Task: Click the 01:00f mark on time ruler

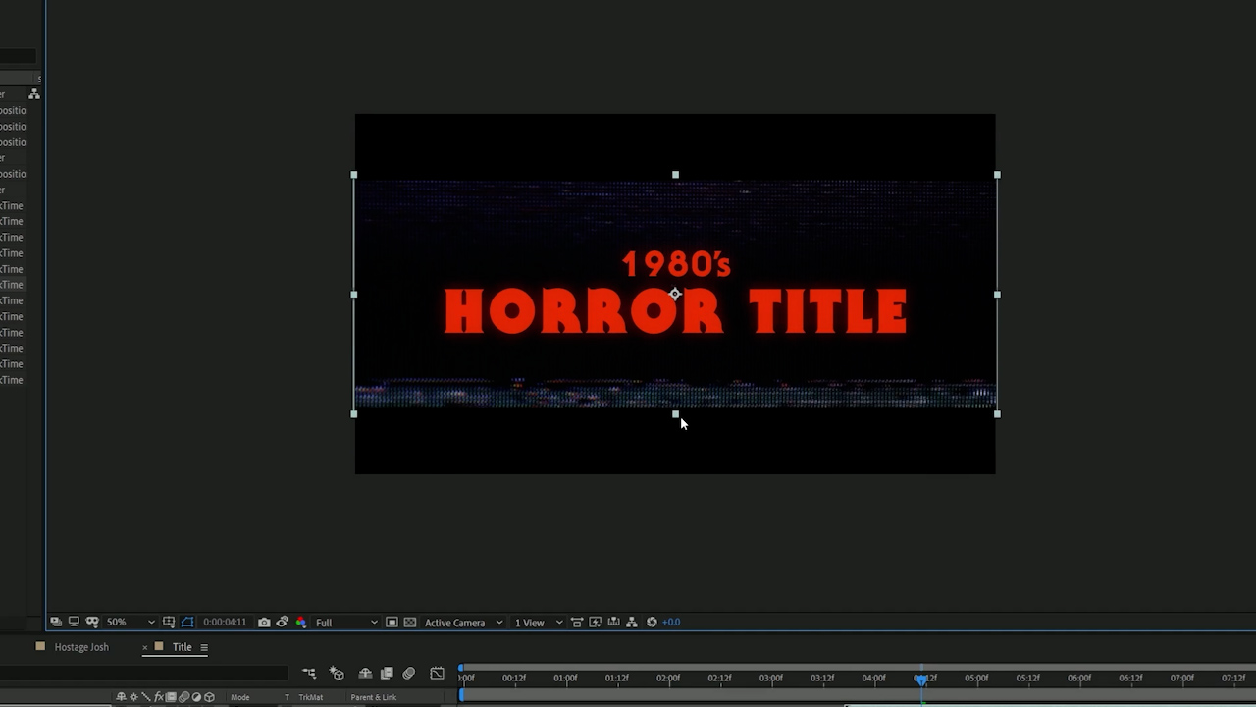Action: click(x=565, y=678)
